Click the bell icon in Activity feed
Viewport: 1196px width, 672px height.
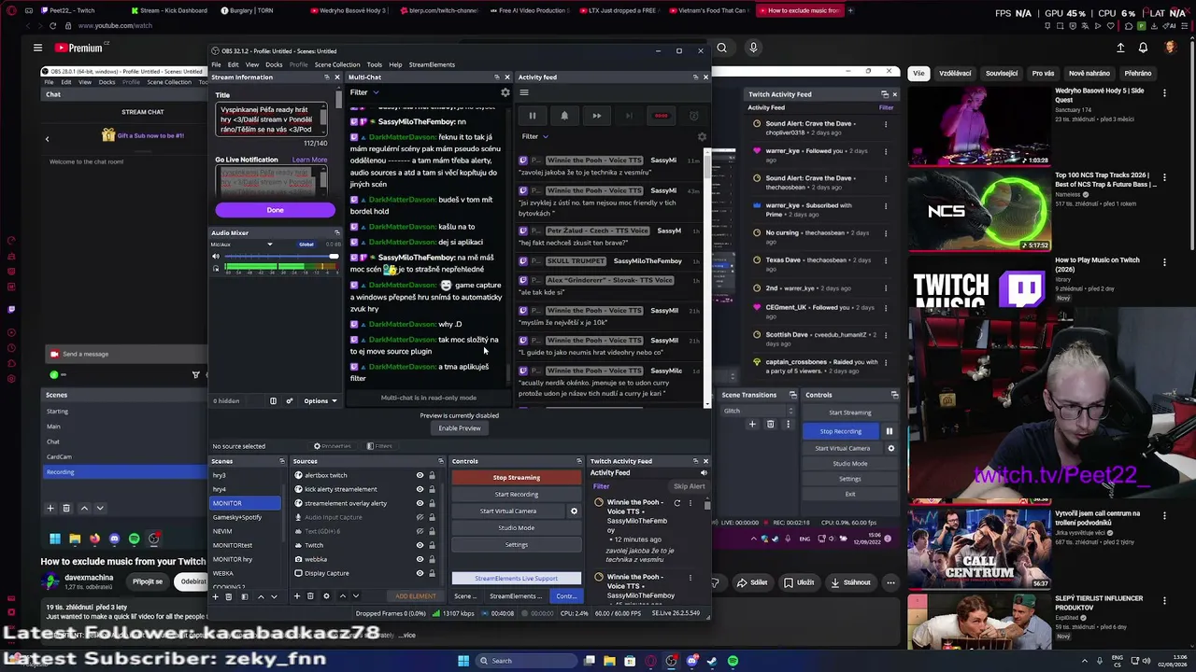click(x=564, y=116)
